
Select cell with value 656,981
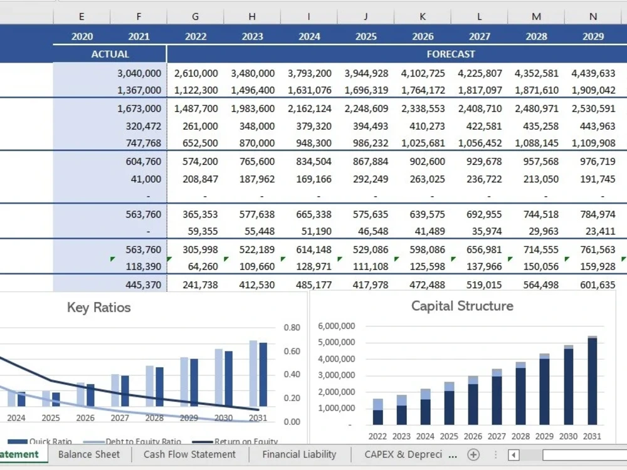pos(480,249)
